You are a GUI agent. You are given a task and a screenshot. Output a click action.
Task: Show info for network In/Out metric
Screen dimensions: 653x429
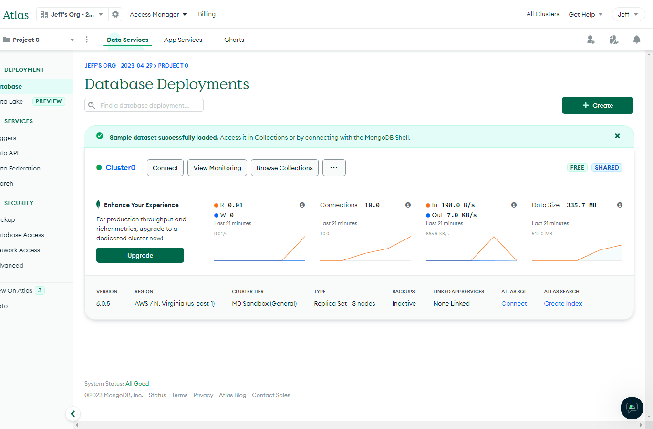(x=514, y=205)
